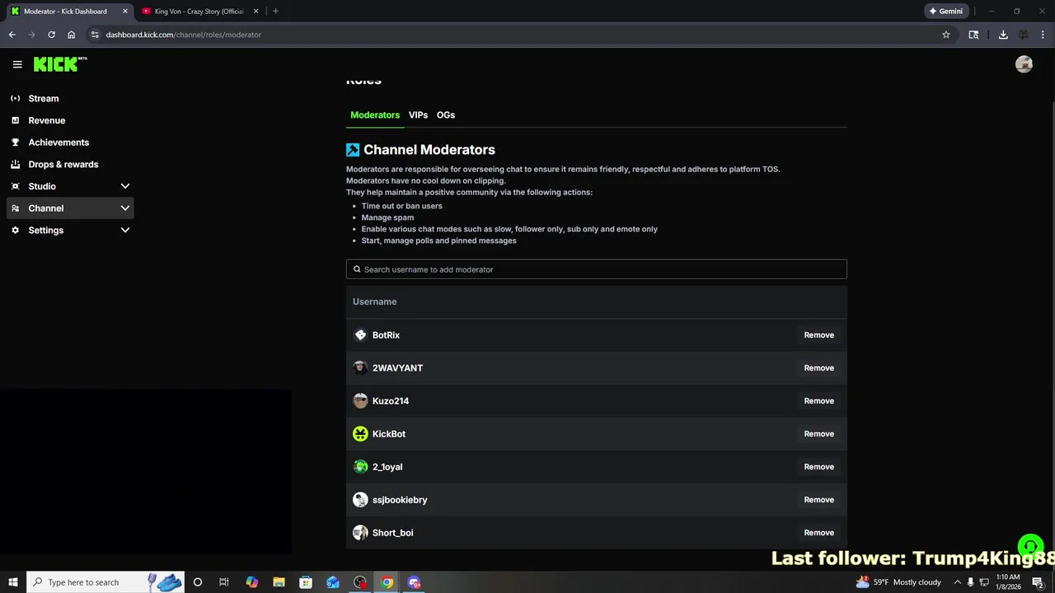
Task: Open the Stream sidebar item
Action: (70, 98)
